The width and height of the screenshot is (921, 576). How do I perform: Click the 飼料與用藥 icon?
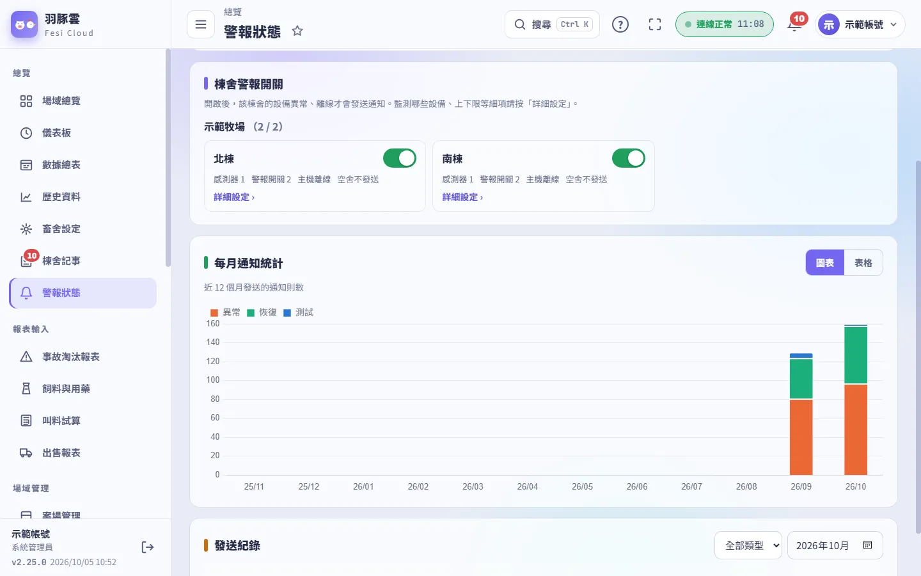26,389
